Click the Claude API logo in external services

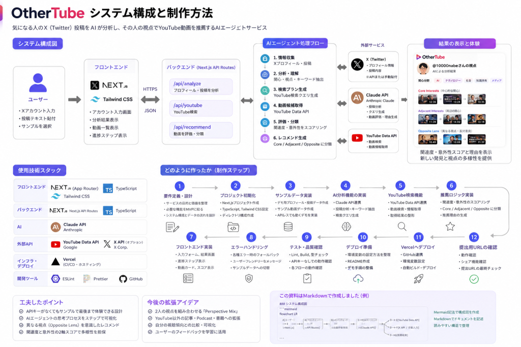coord(357,98)
